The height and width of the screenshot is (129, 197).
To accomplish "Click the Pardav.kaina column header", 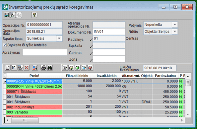I will tap(165, 76).
